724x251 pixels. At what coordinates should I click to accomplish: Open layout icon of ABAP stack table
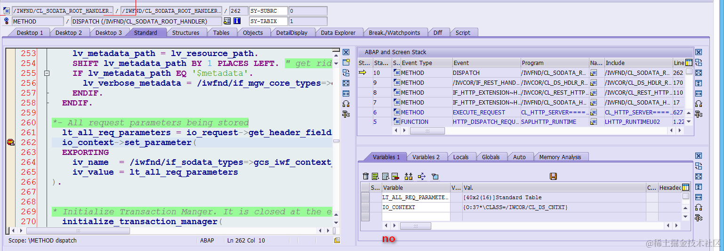[689, 63]
